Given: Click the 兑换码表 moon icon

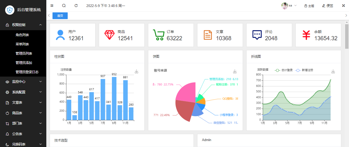Looking at the screenshot, I should 7,144.
